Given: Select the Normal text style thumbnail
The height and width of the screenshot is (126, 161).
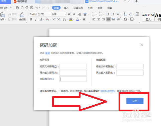Looking at the screenshot, I should tap(148, 17).
